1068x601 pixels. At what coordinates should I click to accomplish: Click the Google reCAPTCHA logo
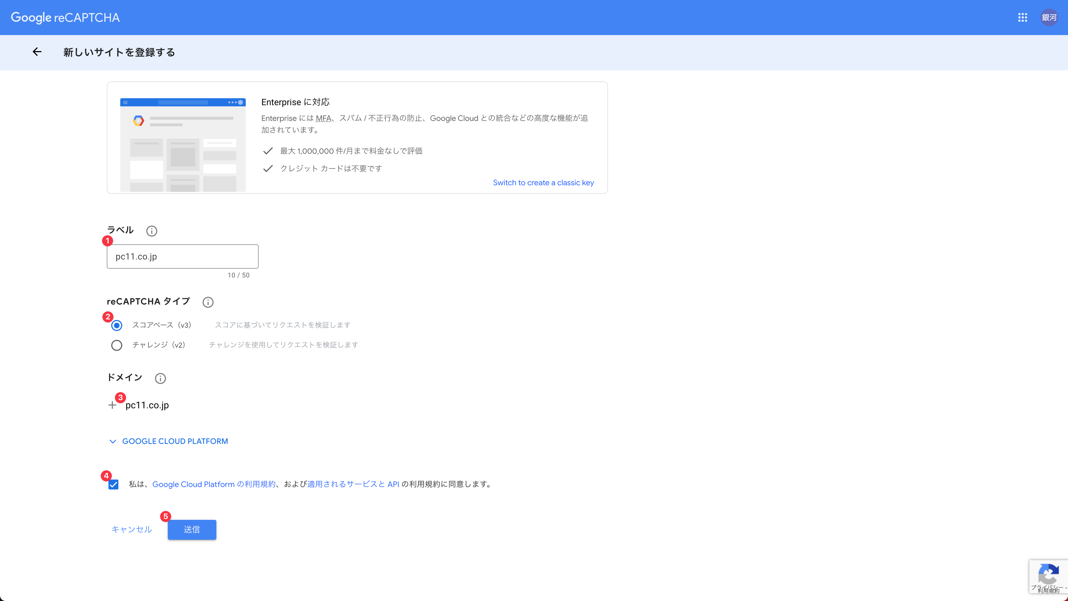click(x=65, y=17)
